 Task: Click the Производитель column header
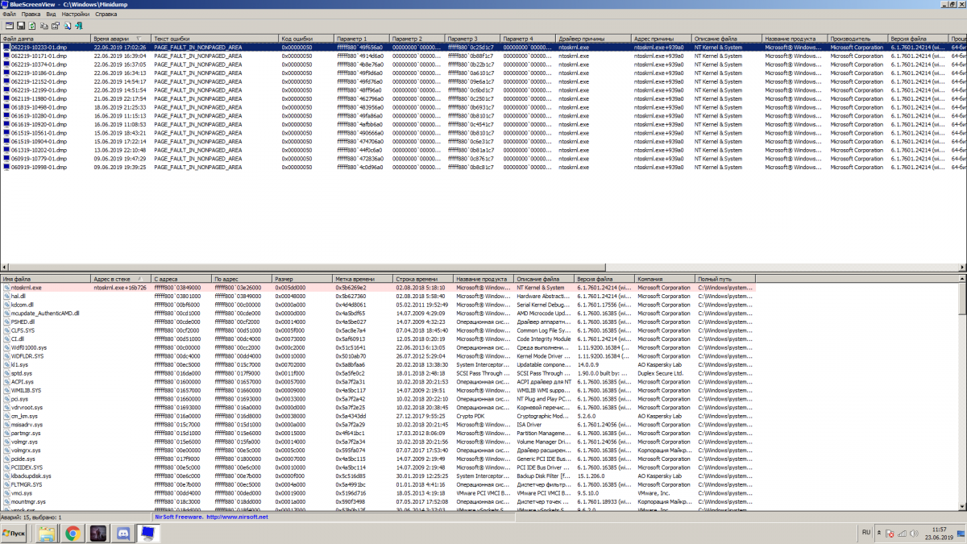[x=857, y=39]
